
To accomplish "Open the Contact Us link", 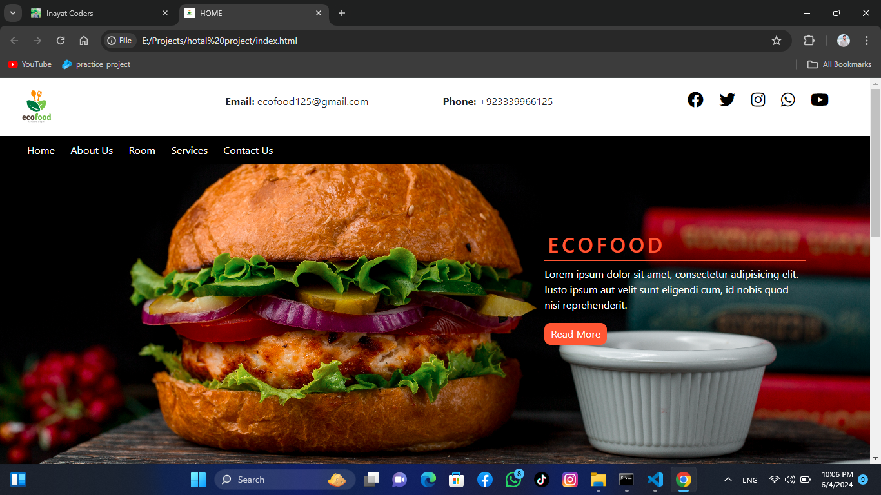I will click(x=248, y=151).
